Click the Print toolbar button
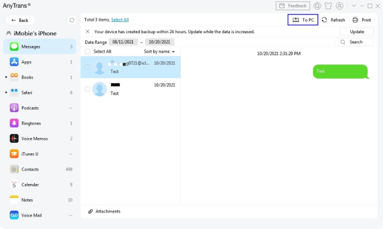 [x=362, y=20]
